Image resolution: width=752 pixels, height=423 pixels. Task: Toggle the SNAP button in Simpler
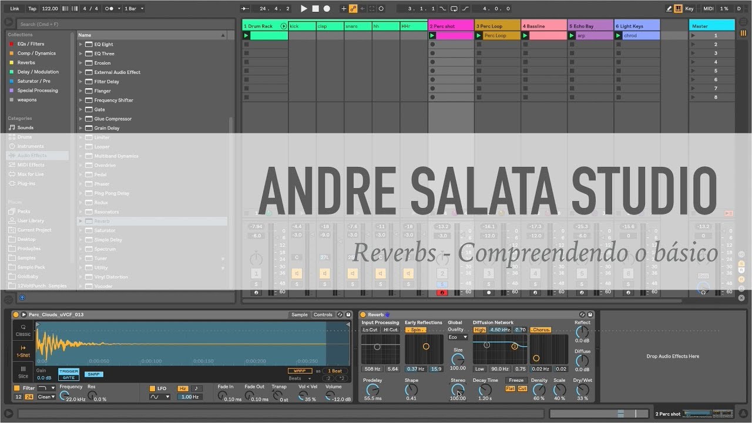93,374
